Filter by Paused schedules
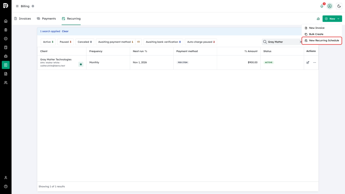Viewport: 345px width, 194px height. (65, 42)
